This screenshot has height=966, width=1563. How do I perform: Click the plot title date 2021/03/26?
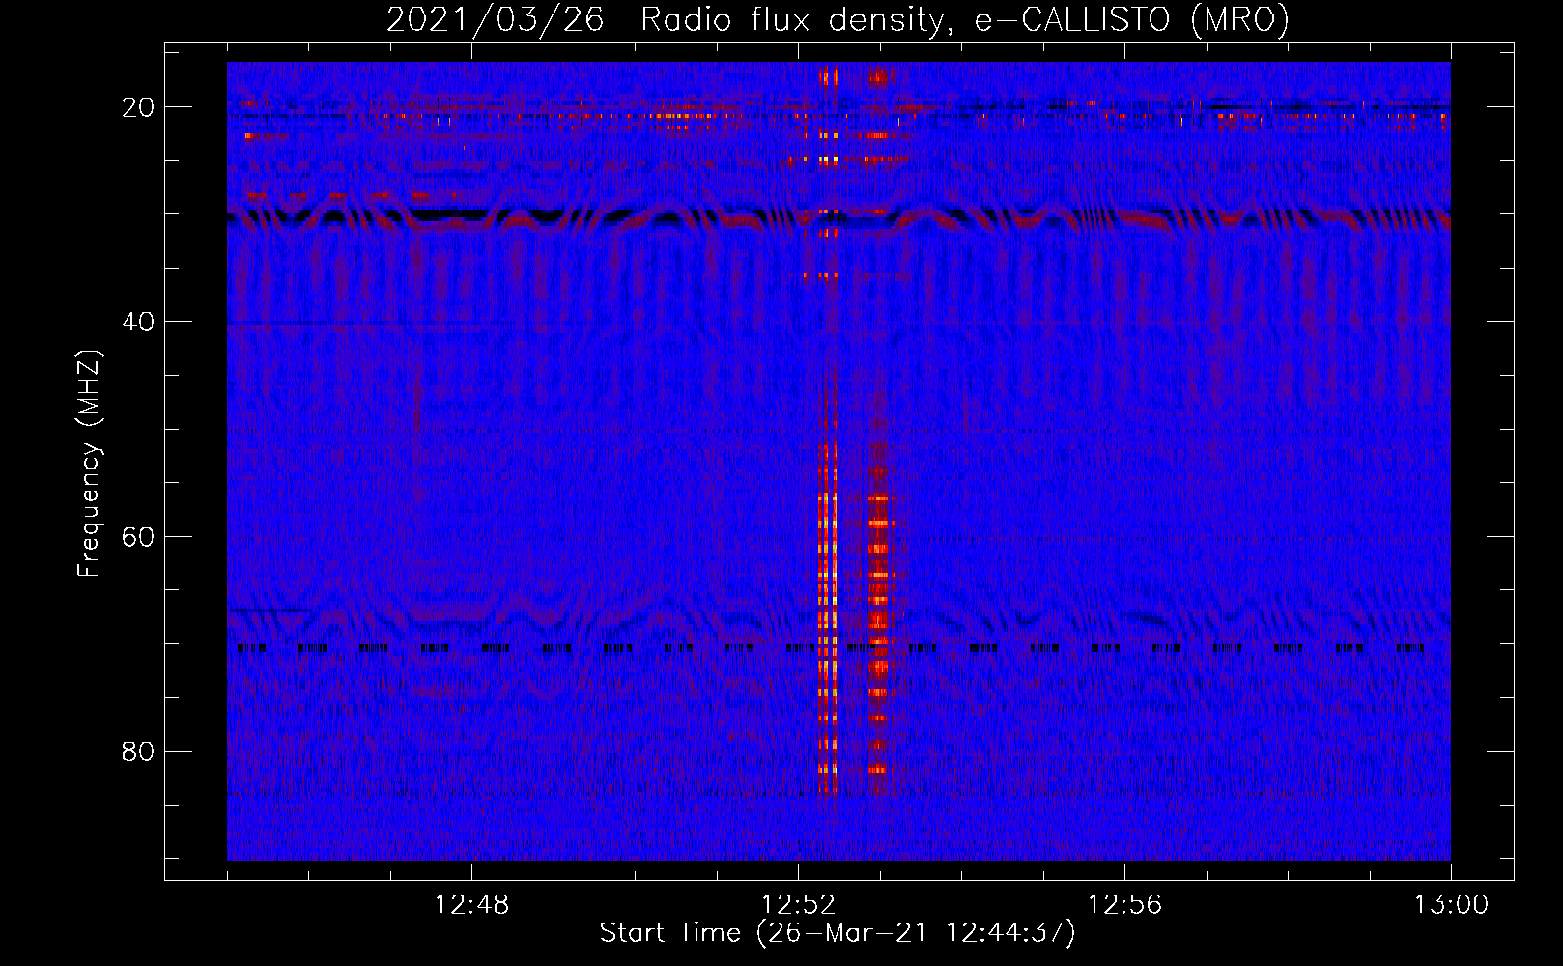(495, 20)
